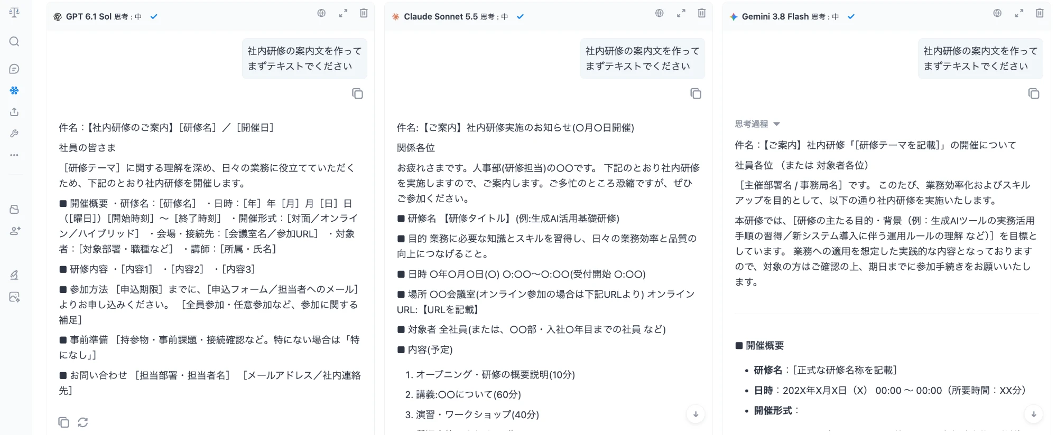The height and width of the screenshot is (435, 1057).
Task: Open the image generation icon in sidebar
Action: [14, 297]
